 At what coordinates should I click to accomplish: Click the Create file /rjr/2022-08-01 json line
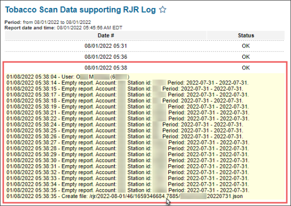(x=124, y=196)
